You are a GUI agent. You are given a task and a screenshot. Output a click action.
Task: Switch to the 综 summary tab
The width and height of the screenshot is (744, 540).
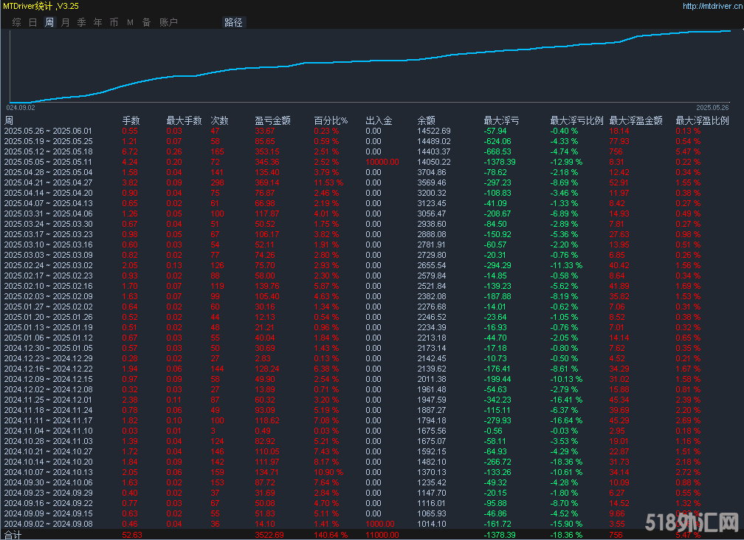pyautogui.click(x=16, y=22)
